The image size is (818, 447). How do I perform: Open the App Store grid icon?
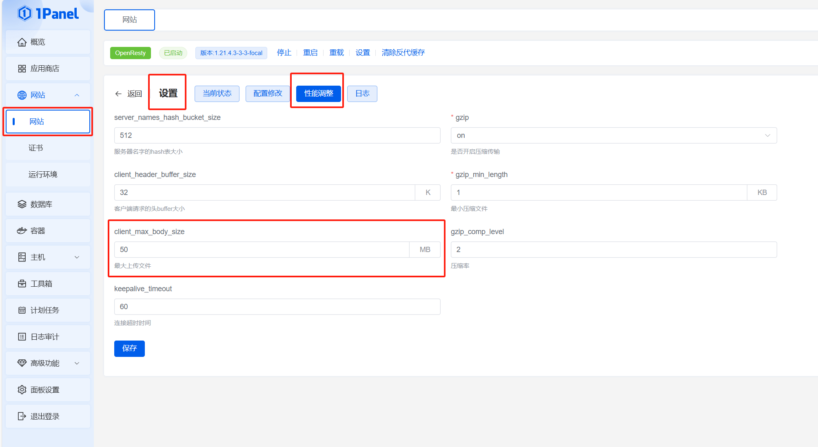[22, 69]
